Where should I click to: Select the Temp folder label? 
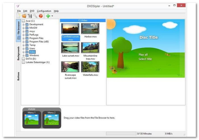[x=32, y=45]
